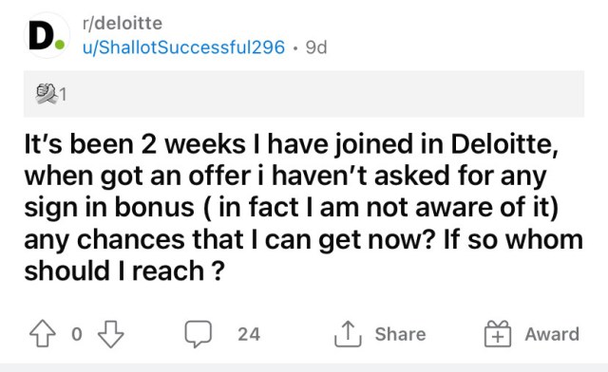Downvote the post with the down arrow
This screenshot has width=608, height=372.
click(x=111, y=334)
